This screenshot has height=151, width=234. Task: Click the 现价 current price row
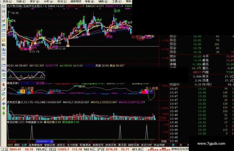[186, 56]
